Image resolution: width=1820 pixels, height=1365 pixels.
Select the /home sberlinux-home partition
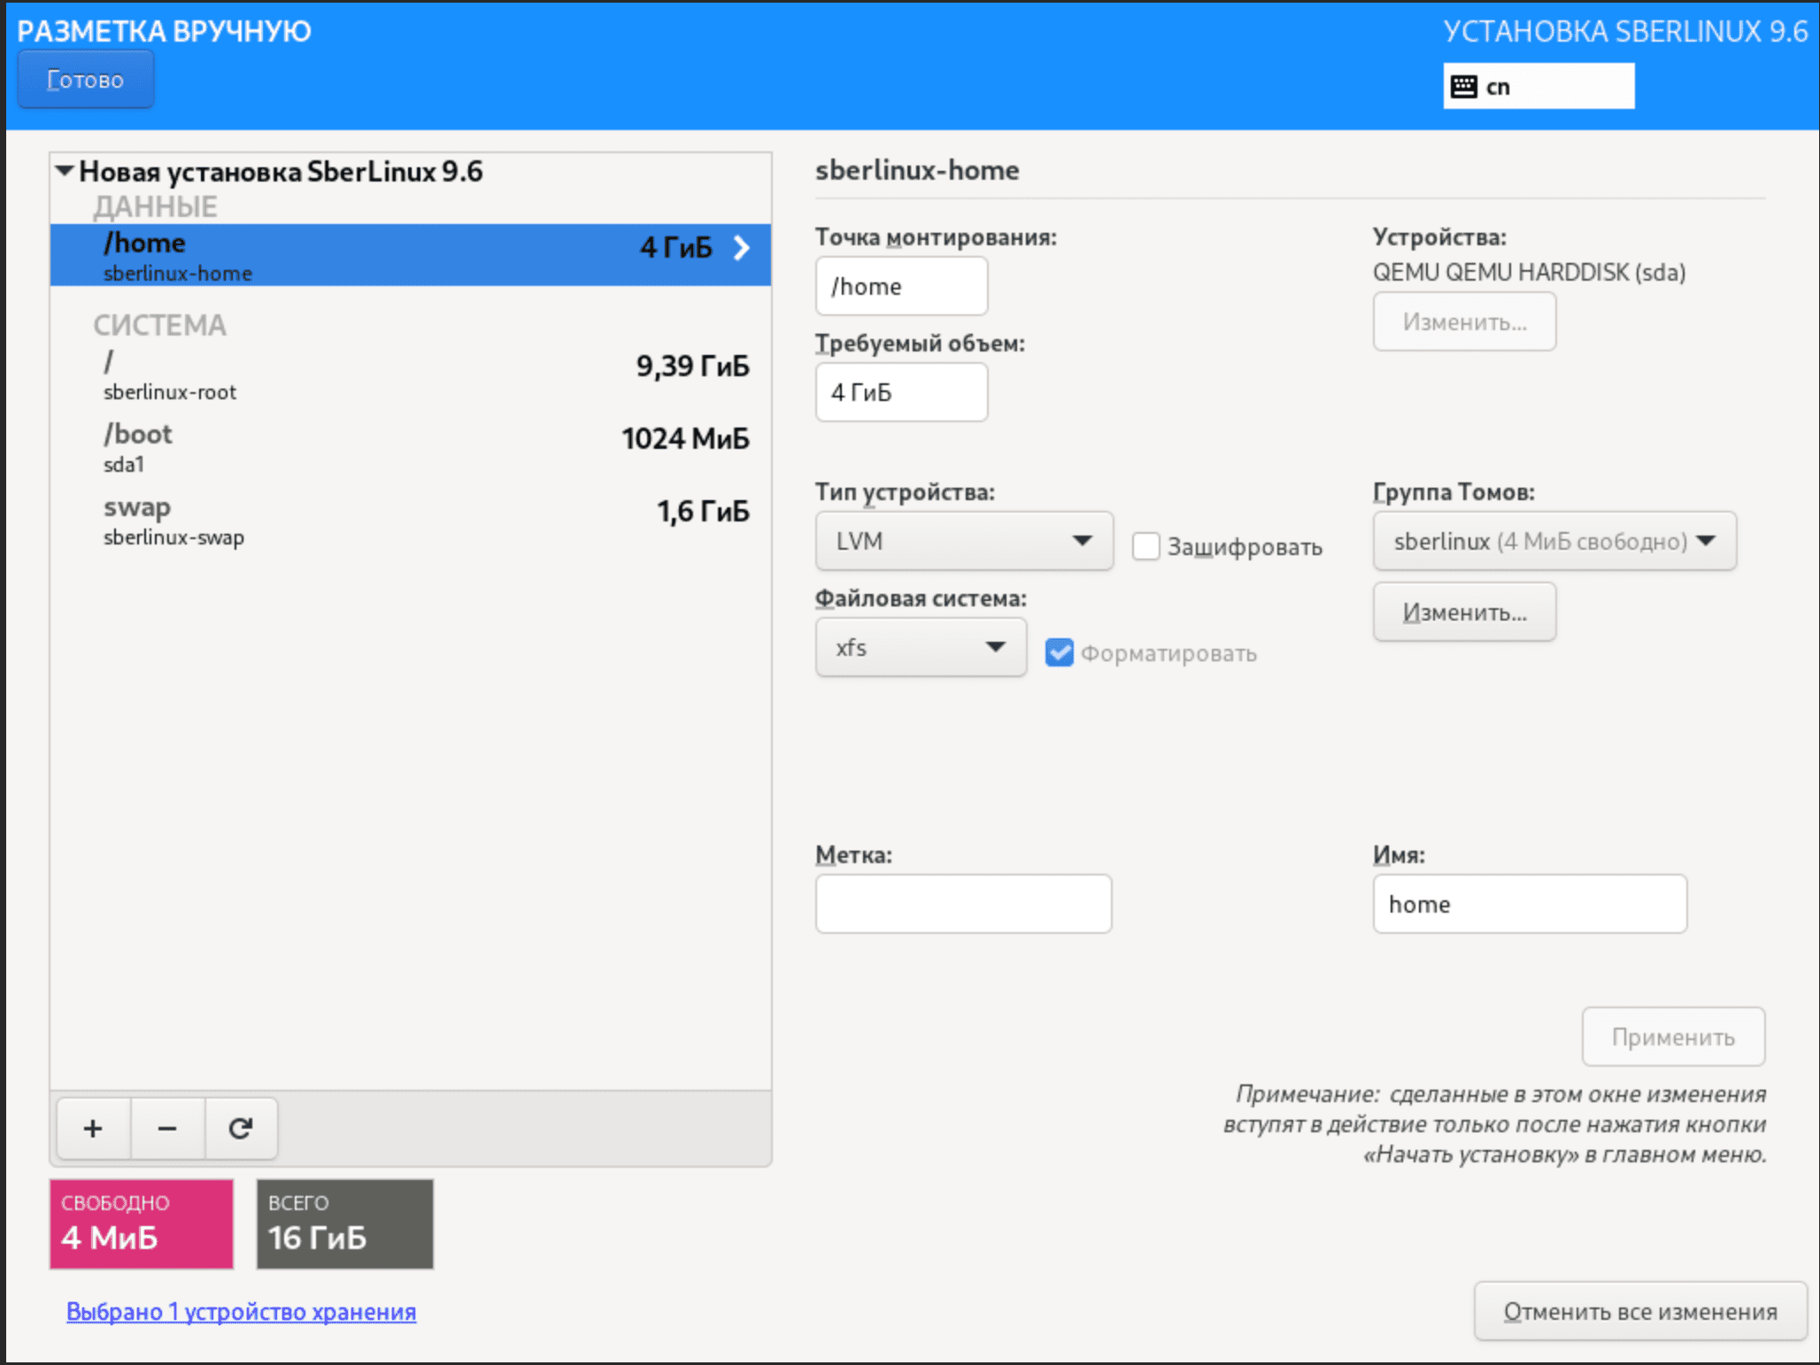[x=411, y=255]
